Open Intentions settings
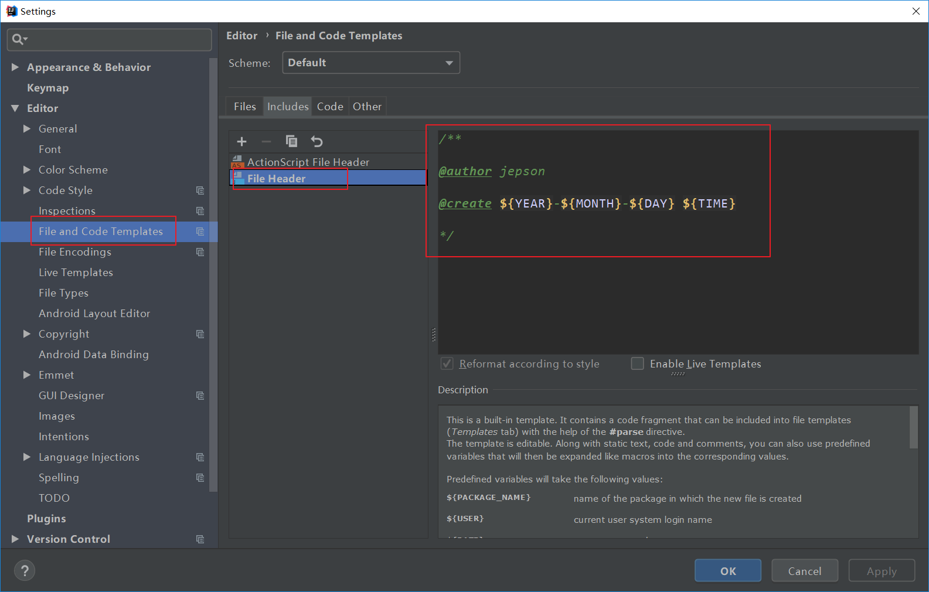 click(x=64, y=437)
